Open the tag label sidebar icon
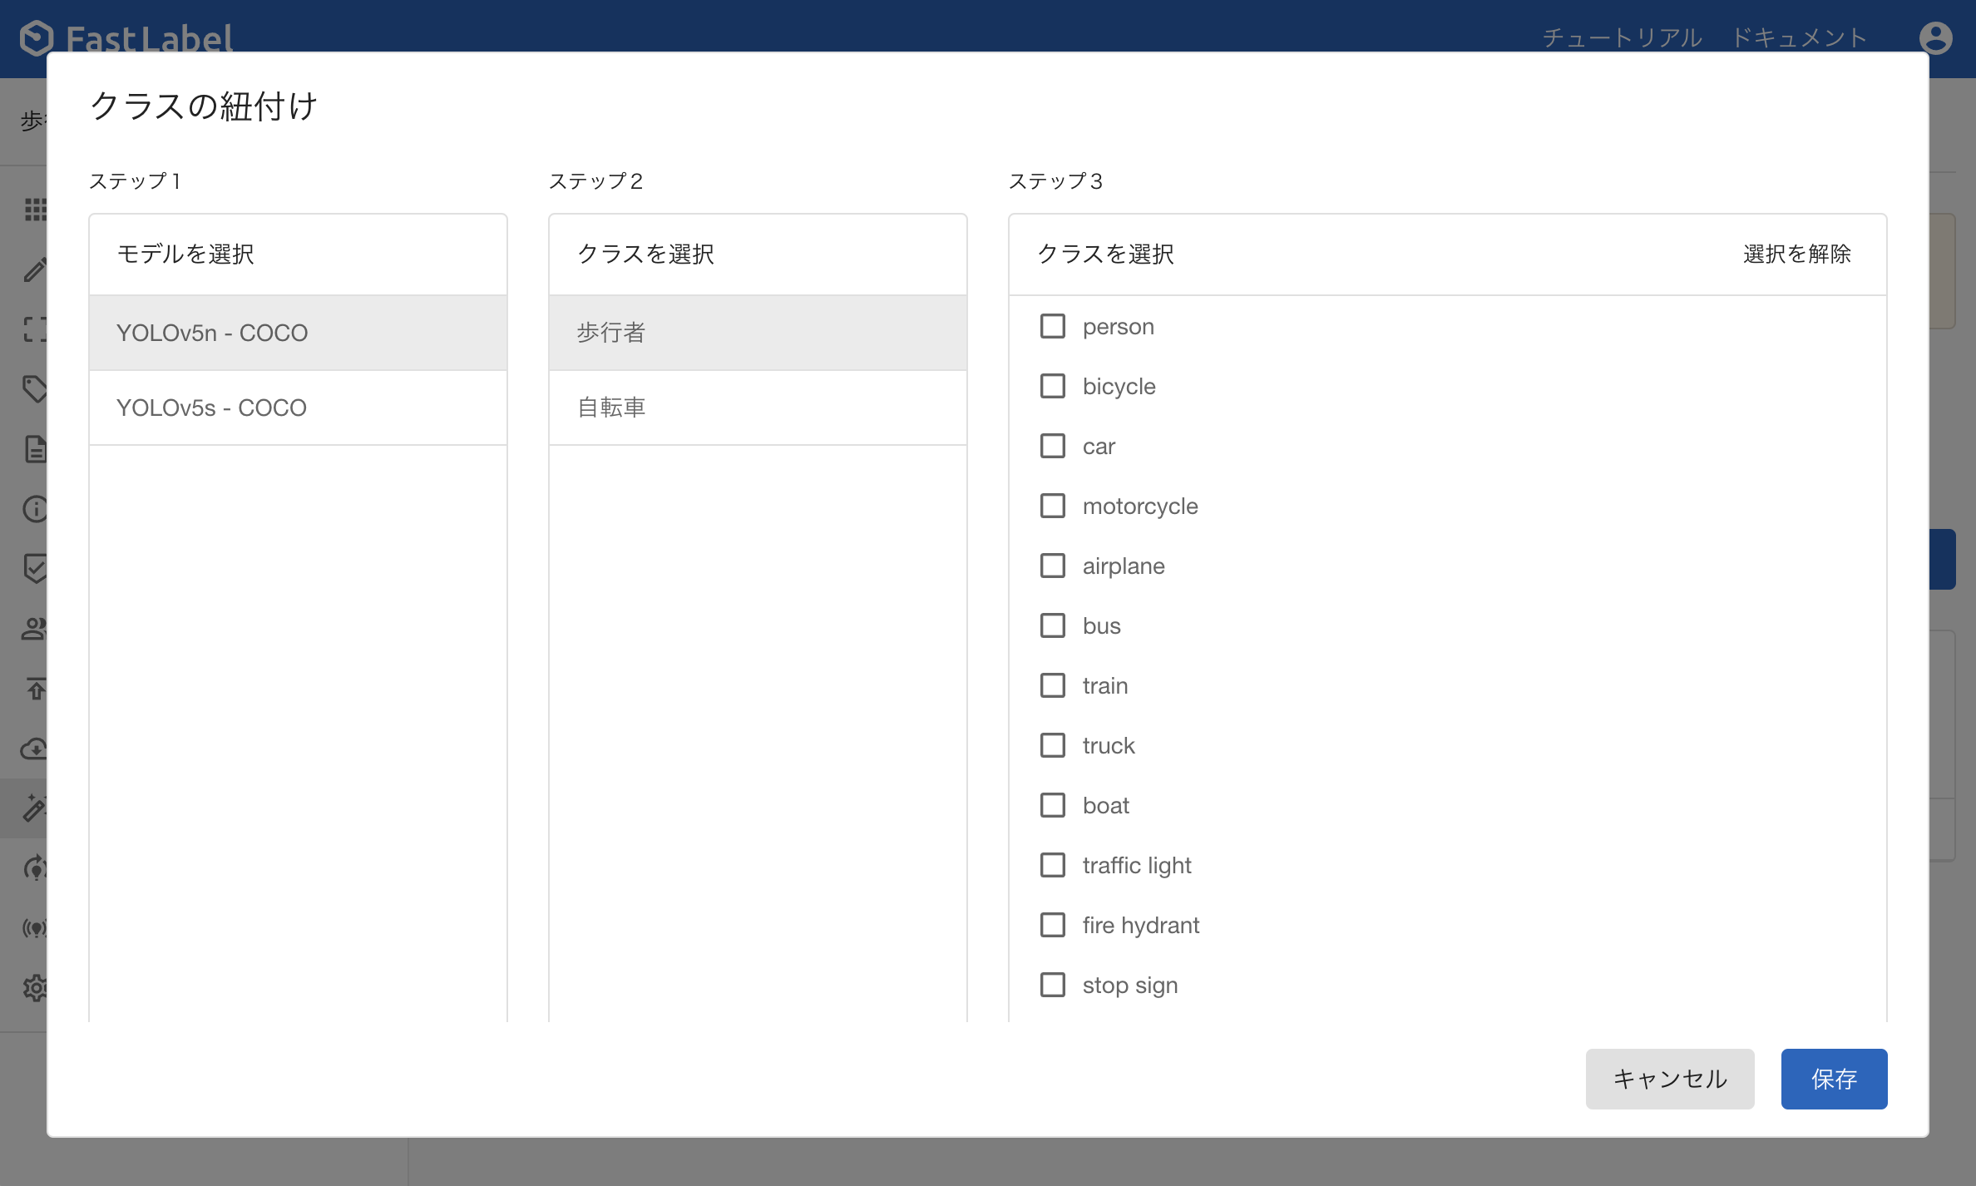This screenshot has height=1186, width=1976. (35, 388)
